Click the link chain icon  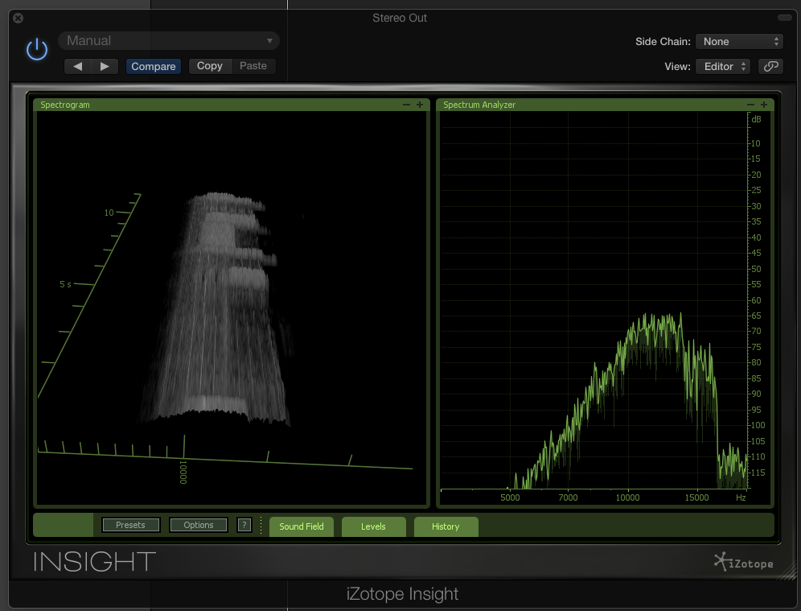[x=770, y=67]
